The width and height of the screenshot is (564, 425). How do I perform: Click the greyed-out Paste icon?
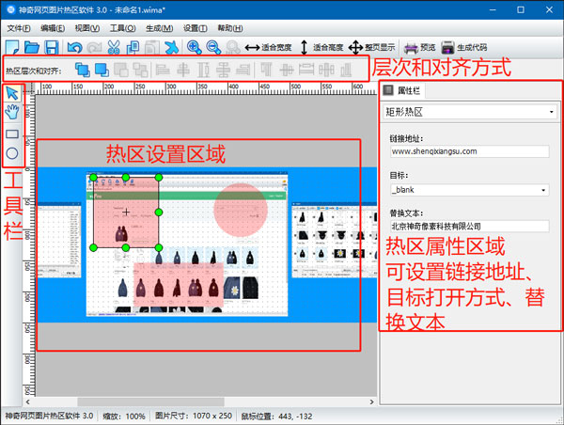(152, 47)
